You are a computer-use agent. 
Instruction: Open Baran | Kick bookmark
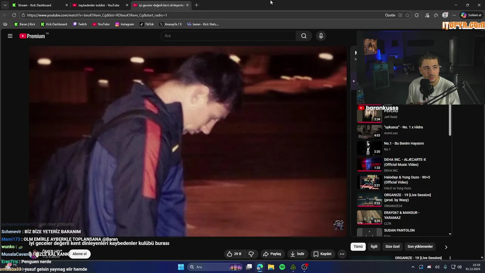click(24, 24)
